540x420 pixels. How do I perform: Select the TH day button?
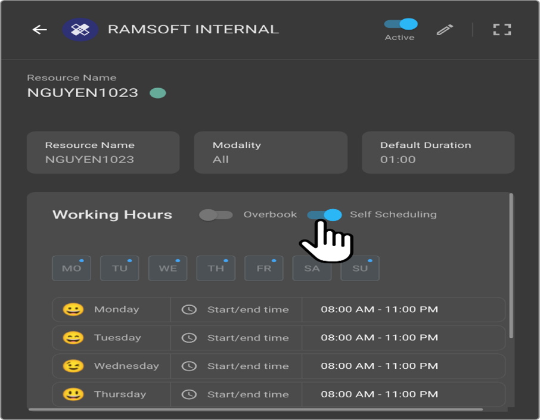point(216,268)
